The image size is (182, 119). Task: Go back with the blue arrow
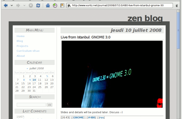(x=6, y=5)
